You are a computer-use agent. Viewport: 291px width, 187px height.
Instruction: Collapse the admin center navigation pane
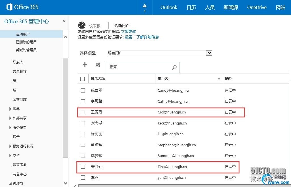64,21
